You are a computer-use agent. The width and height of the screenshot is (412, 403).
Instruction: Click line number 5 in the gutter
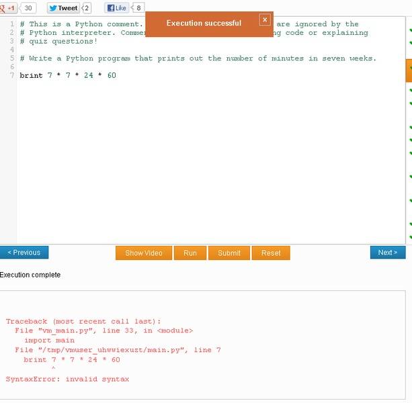(12, 58)
